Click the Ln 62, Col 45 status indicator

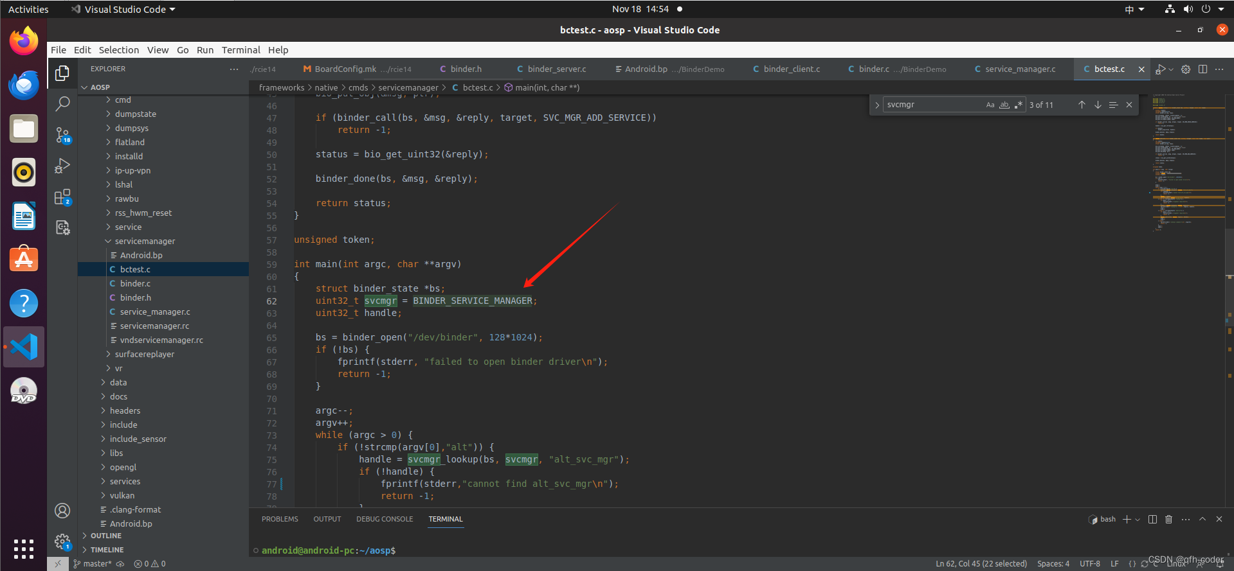[x=981, y=564]
